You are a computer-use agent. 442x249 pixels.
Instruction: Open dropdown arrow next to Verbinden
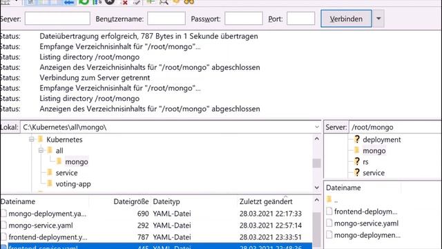coord(378,19)
